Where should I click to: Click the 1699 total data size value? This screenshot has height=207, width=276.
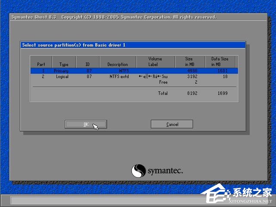pos(223,93)
